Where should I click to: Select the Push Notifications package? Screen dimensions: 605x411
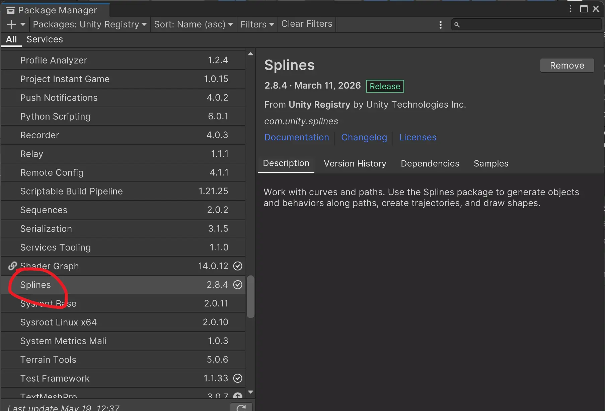pyautogui.click(x=123, y=98)
